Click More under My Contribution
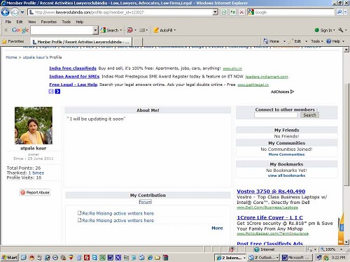This screenshot has height=262, width=350. pos(217,228)
